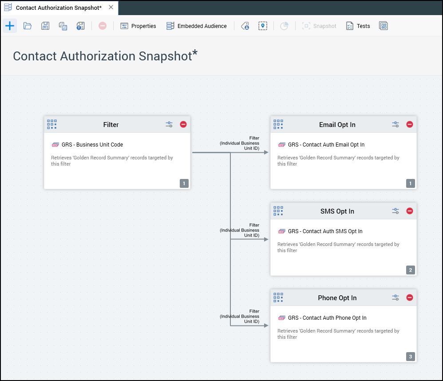The height and width of the screenshot is (381, 443).
Task: Open the grid panel icon at toolbar end
Action: 383,26
